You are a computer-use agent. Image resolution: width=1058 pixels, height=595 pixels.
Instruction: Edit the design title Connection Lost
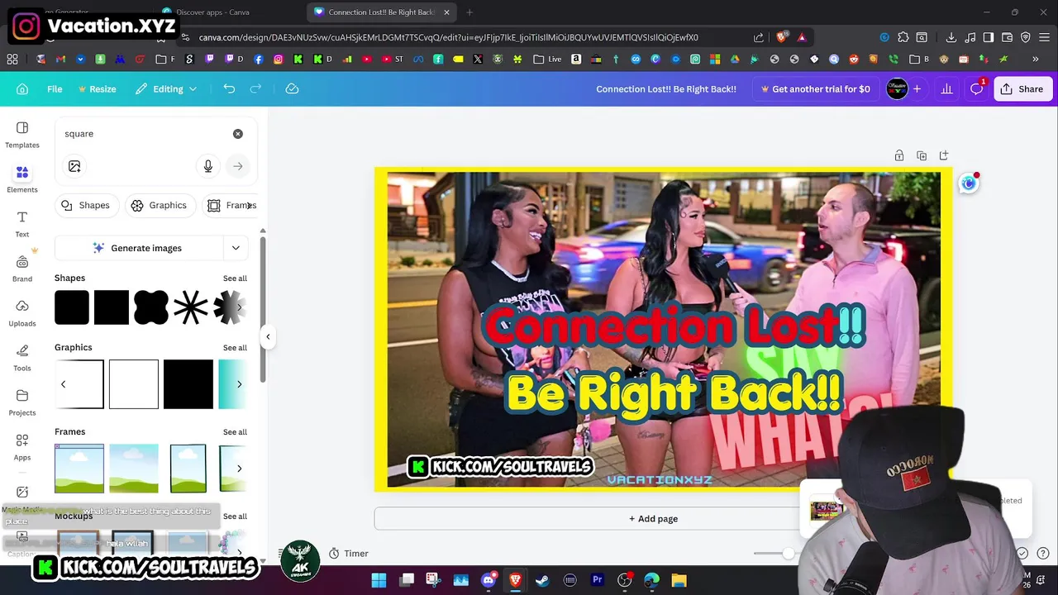(666, 88)
